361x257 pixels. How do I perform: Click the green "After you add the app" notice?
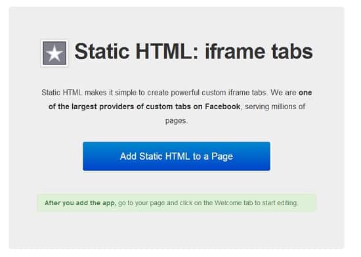tap(177, 203)
